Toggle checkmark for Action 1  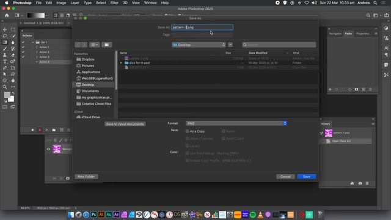[23, 47]
